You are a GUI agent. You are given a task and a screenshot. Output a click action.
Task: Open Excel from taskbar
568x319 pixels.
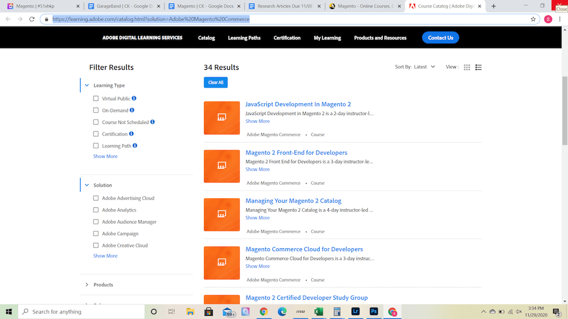click(x=319, y=312)
